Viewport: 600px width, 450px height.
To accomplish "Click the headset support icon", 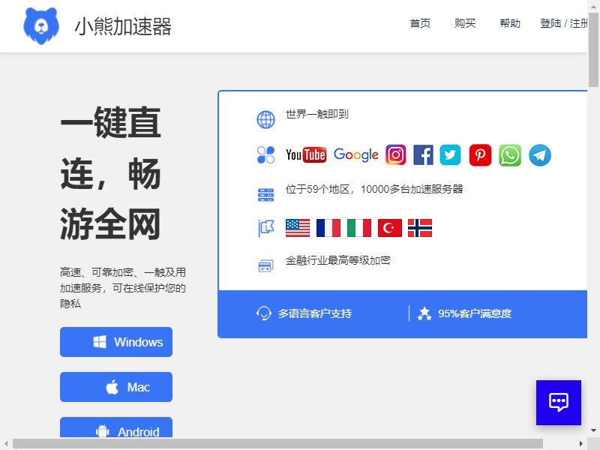I will tap(264, 313).
